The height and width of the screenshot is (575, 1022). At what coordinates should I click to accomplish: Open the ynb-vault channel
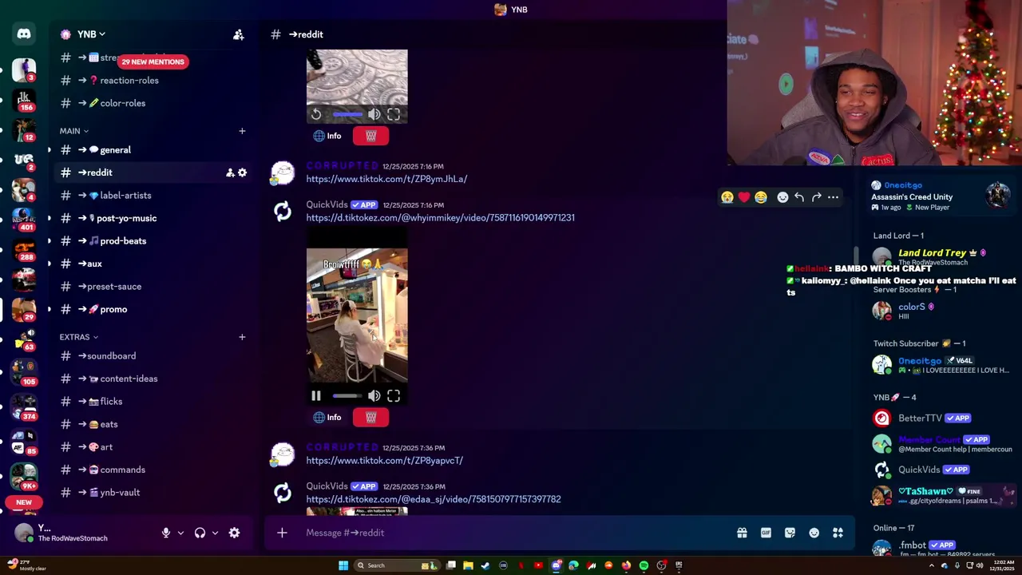(x=152, y=493)
